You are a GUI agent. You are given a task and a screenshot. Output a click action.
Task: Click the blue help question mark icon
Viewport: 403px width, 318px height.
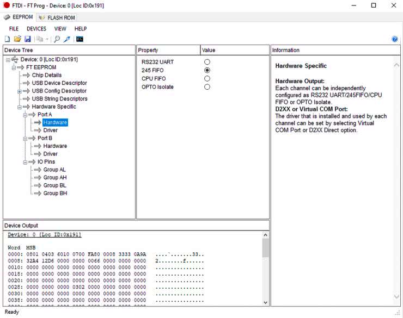tap(395, 39)
